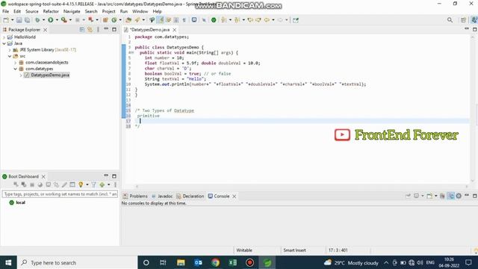Click the Next Annotation toolbar icon
The width and height of the screenshot is (478, 269).
pyautogui.click(x=224, y=20)
